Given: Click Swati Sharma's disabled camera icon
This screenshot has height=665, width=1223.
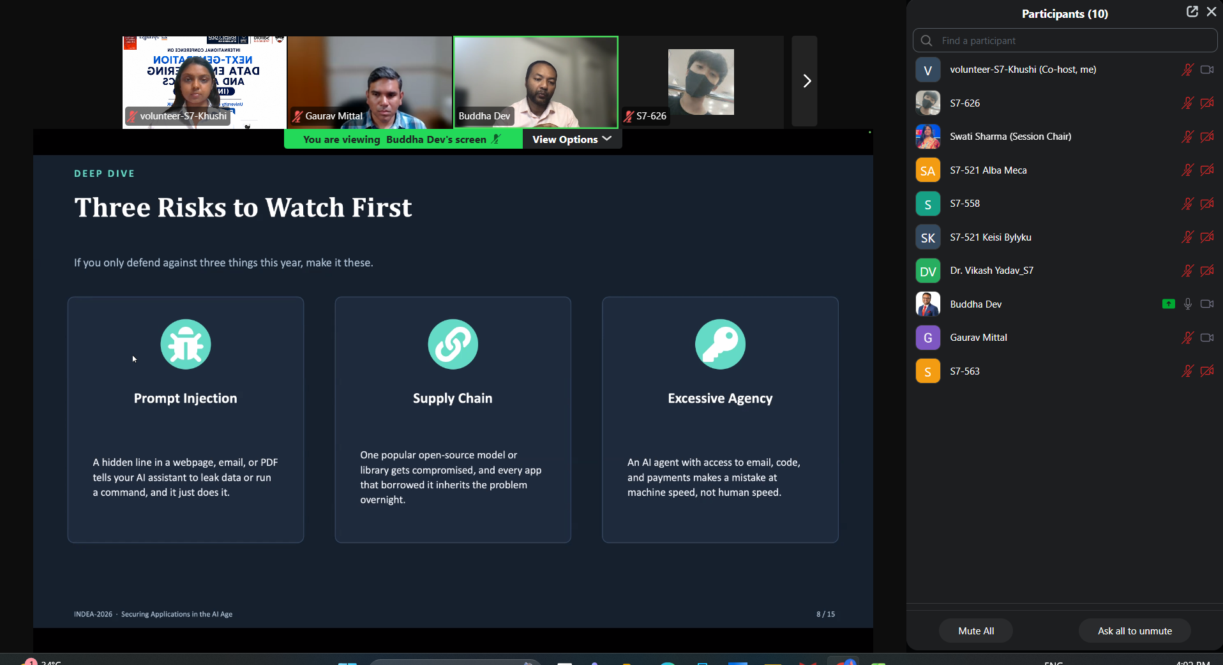Looking at the screenshot, I should tap(1206, 137).
